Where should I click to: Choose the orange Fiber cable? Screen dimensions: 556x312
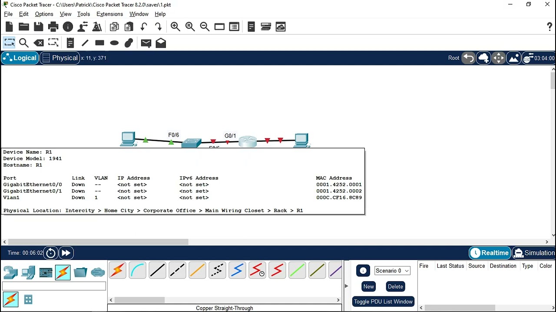pos(197,270)
